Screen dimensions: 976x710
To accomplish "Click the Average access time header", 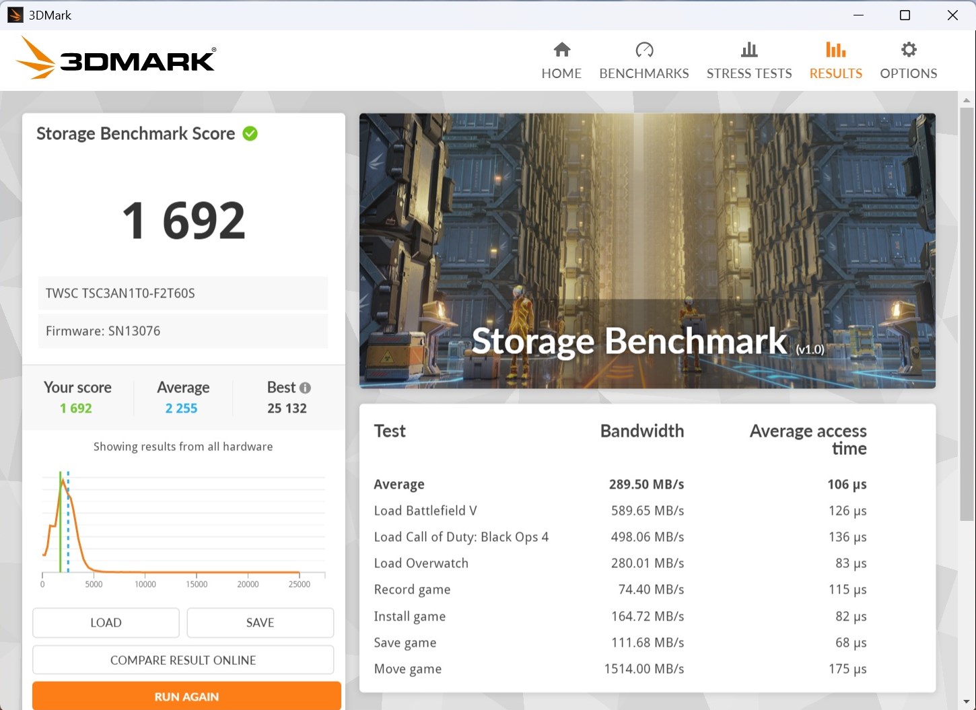I will [808, 440].
